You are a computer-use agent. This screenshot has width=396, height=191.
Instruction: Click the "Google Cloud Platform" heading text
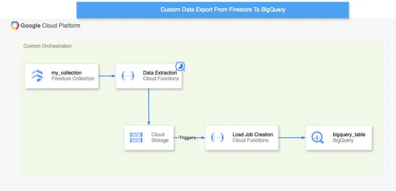(x=51, y=26)
